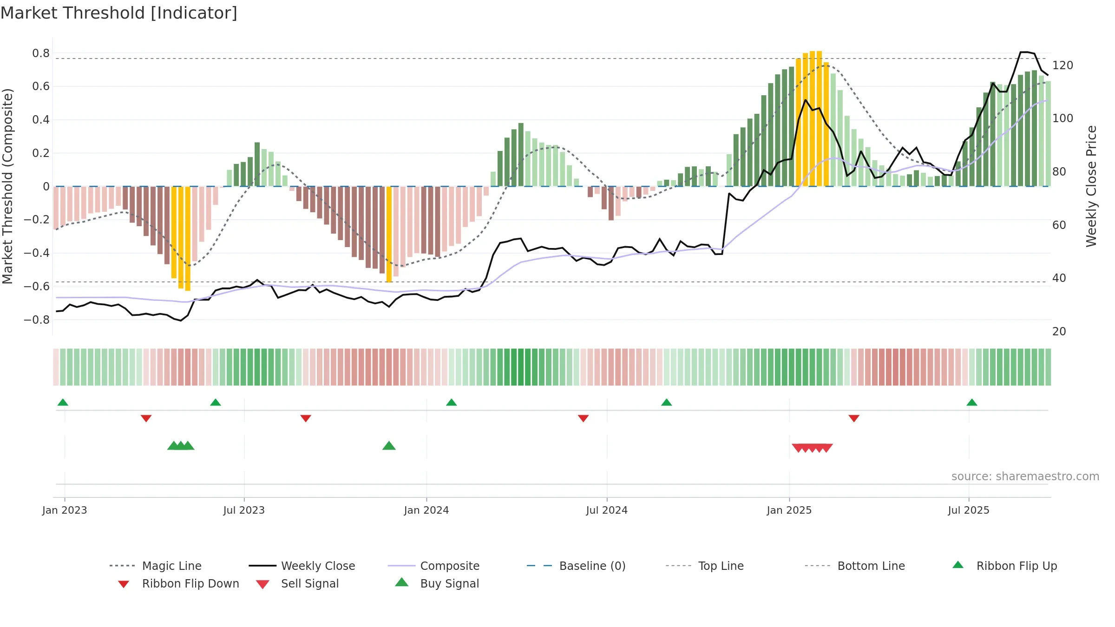Click the red triangle icon in Ribbon Flip Down legend
The width and height of the screenshot is (1115, 627).
pos(123,584)
